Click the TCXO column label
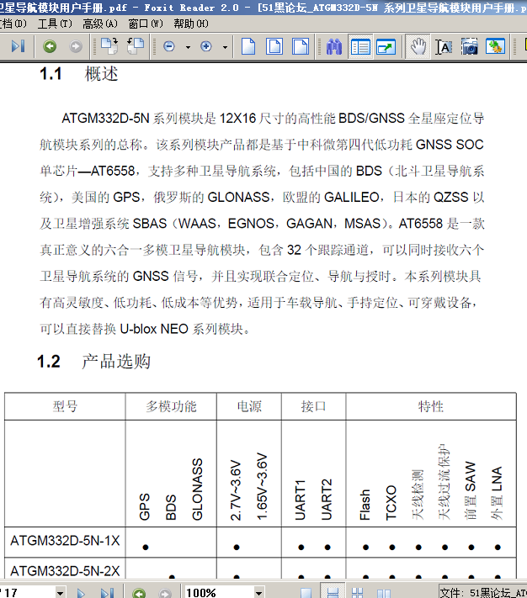The image size is (527, 598). point(391,503)
